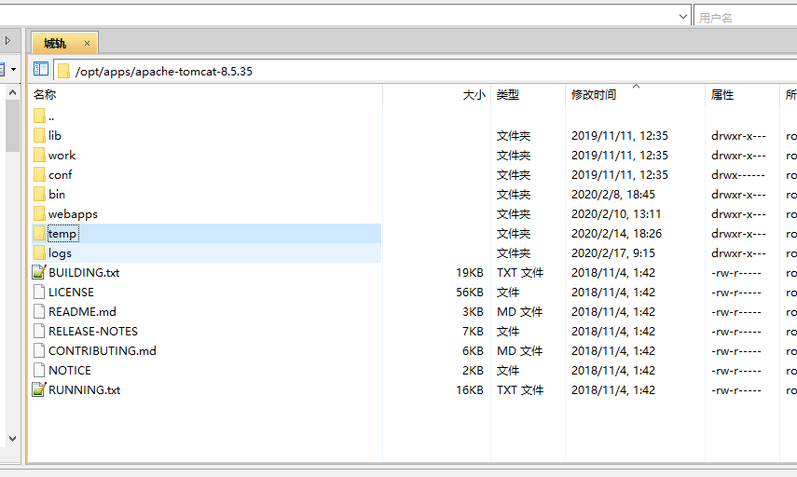Click the '2020/2/8, 18:45' modified time
Image resolution: width=797 pixels, height=477 pixels.
(x=613, y=194)
